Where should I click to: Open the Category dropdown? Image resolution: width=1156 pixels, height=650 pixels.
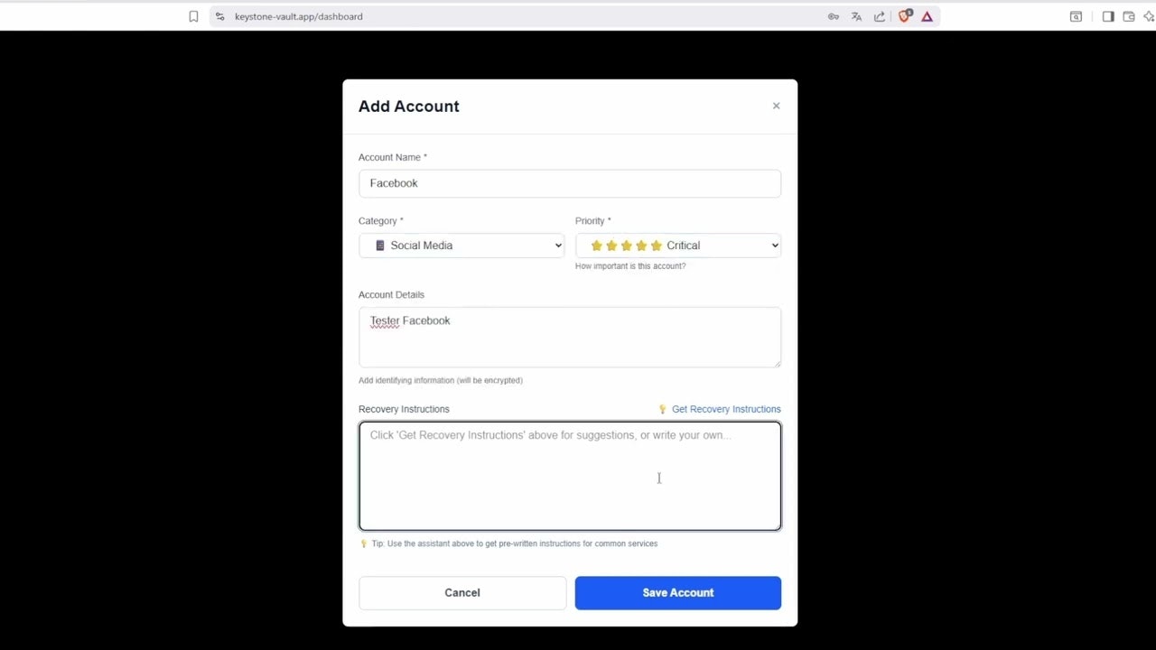(x=461, y=246)
